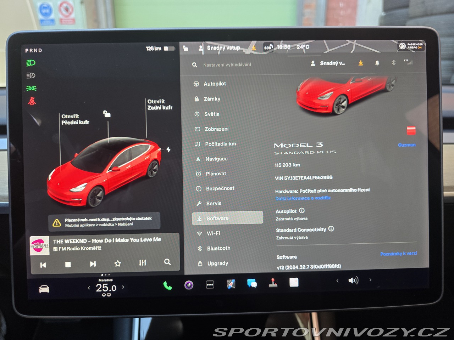454x340 pixels.
Task: Select the Software menu item
Action: point(227,218)
